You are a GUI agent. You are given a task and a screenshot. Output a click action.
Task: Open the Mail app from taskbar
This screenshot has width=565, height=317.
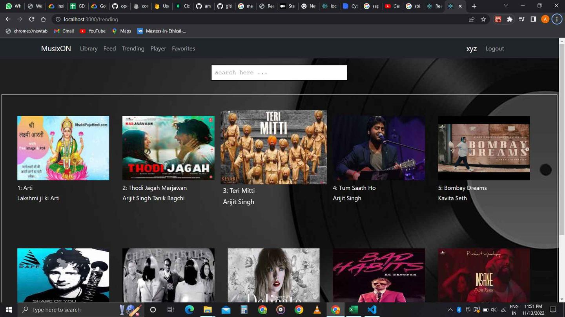(226, 310)
